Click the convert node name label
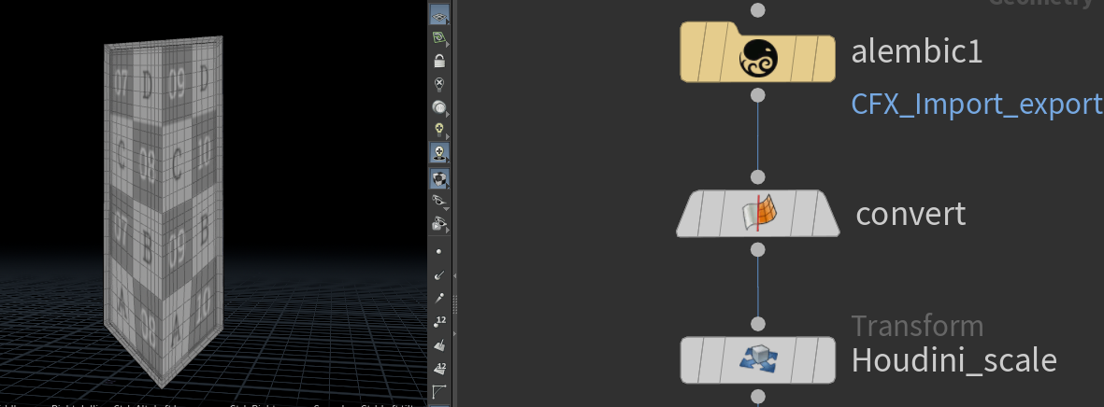Viewport: 1104px width, 407px height. point(910,215)
